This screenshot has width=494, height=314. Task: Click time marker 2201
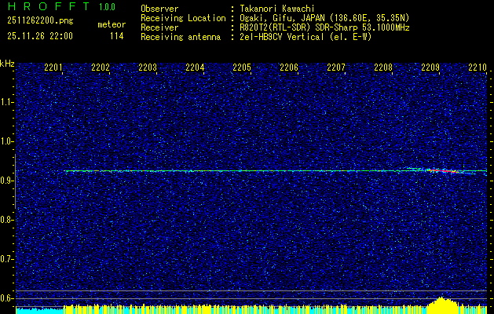tap(53, 67)
